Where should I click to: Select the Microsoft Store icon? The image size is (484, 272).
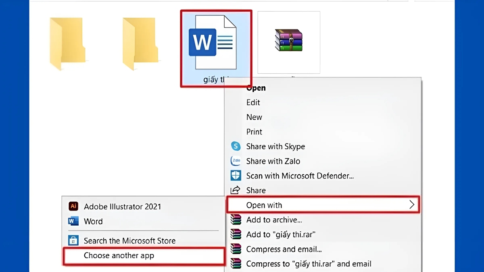[73, 240]
